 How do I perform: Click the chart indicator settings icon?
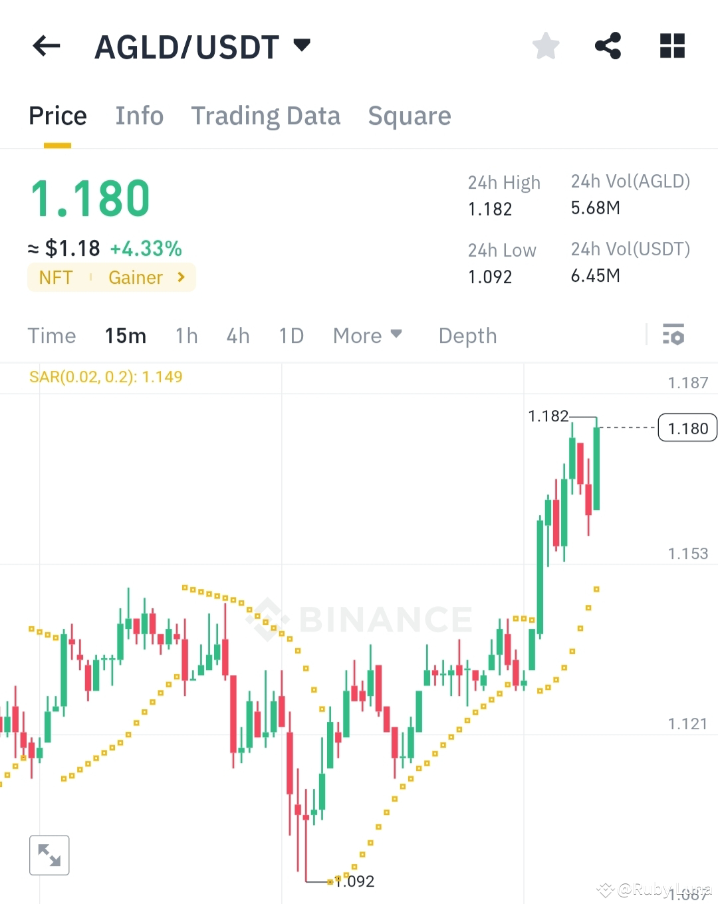673,335
